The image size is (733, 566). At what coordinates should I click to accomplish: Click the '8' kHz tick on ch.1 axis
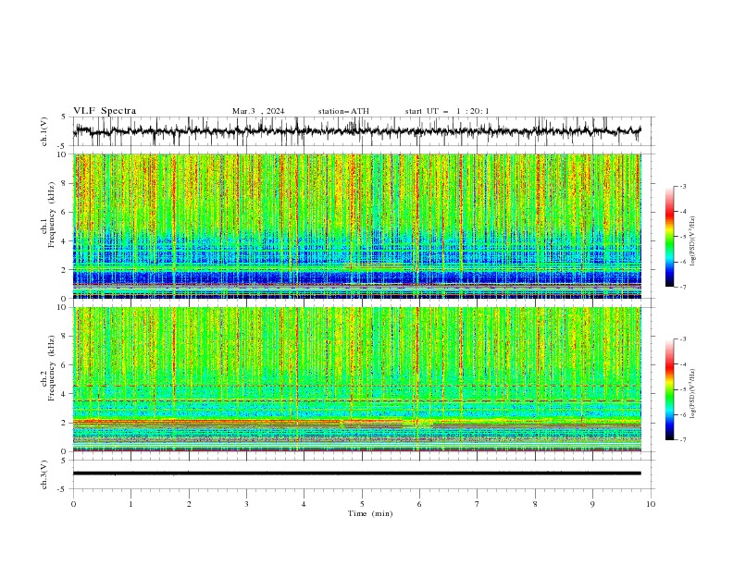65,183
